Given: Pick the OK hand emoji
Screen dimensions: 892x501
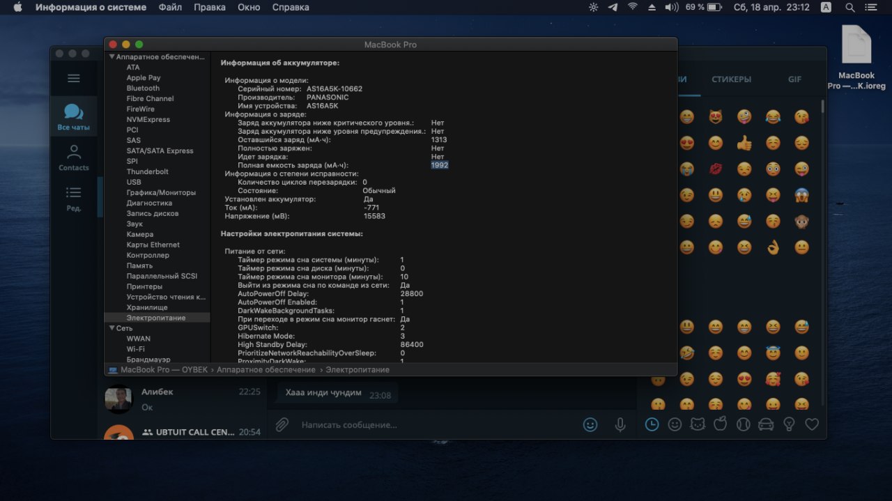Looking at the screenshot, I should [773, 247].
